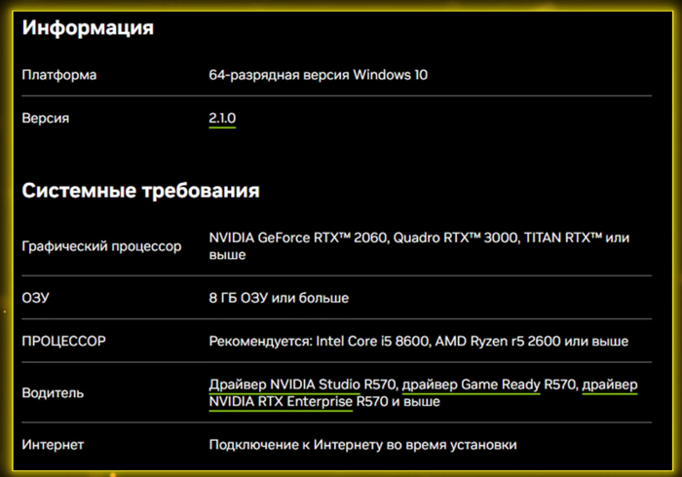
Task: Click the Версия row label
Action: (x=46, y=118)
